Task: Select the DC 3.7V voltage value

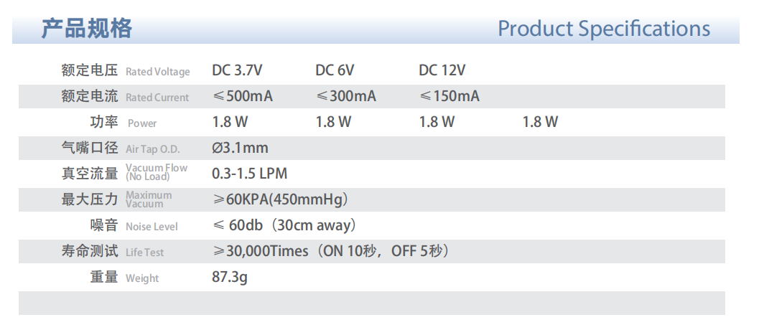Action: click(x=237, y=70)
